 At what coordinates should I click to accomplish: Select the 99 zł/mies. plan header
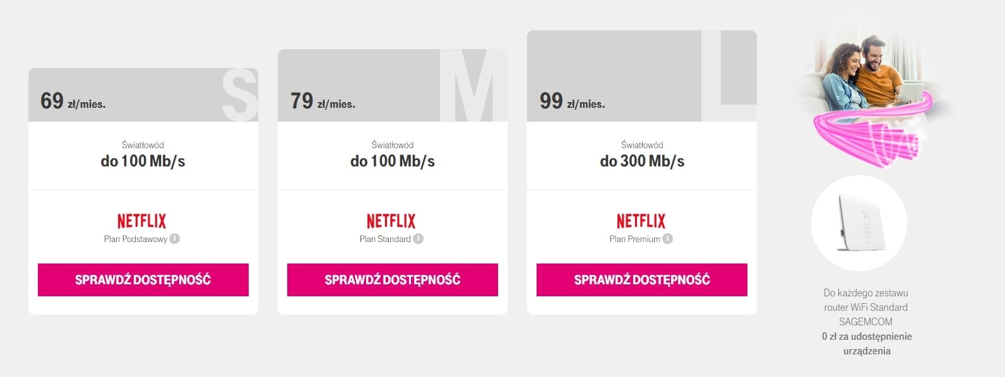(642, 76)
